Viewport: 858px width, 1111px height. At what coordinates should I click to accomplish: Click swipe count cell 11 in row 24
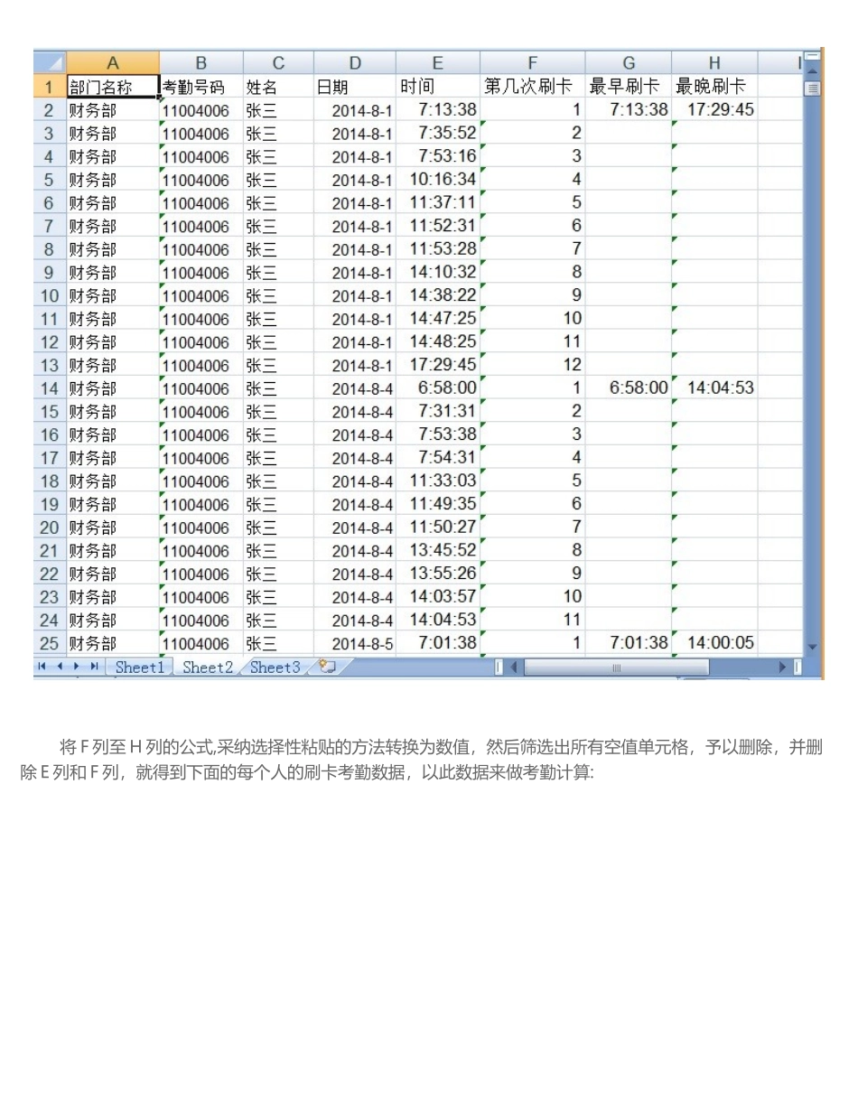533,620
